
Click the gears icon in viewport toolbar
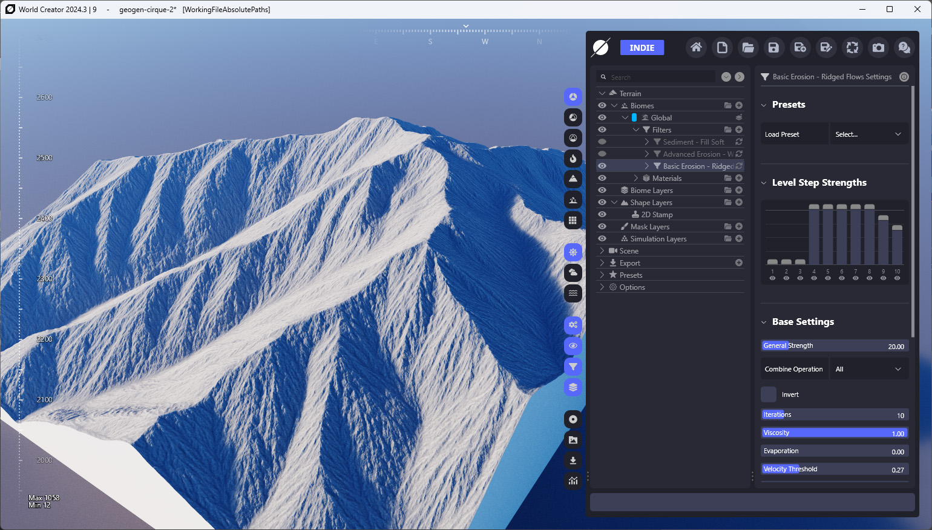(x=573, y=326)
